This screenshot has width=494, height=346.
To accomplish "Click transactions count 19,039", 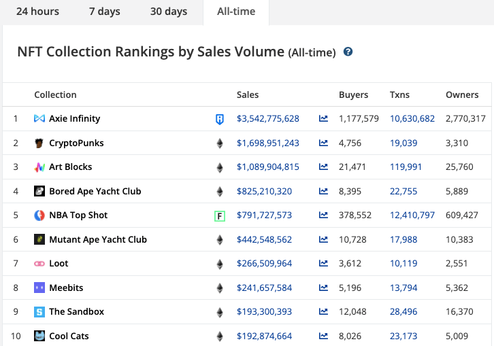I will pyautogui.click(x=404, y=143).
